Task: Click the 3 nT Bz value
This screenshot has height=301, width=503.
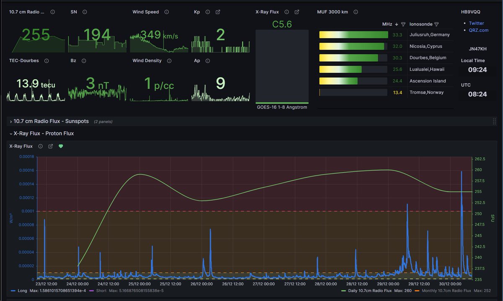Action: pyautogui.click(x=97, y=83)
